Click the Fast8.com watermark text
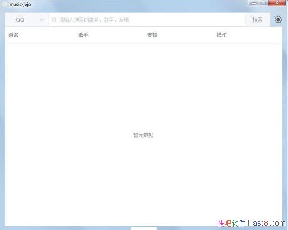Viewport: 288px width, 230px height. point(266,223)
